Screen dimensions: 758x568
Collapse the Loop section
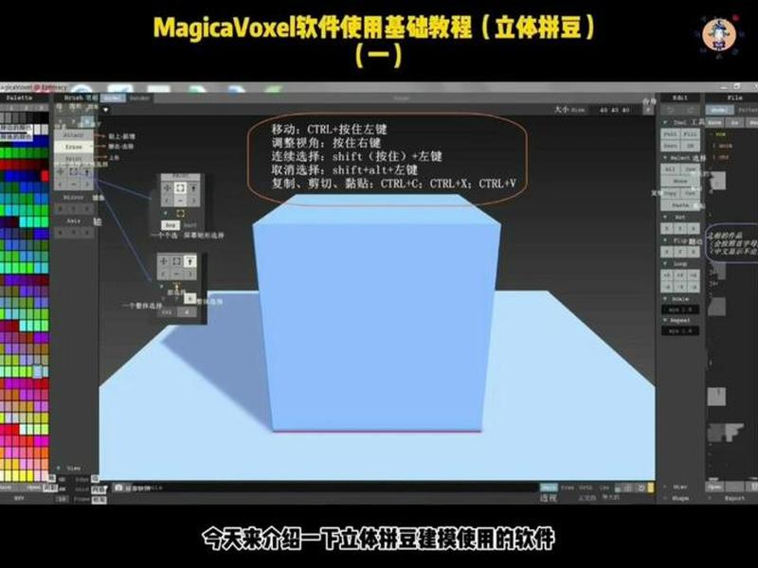pos(666,264)
